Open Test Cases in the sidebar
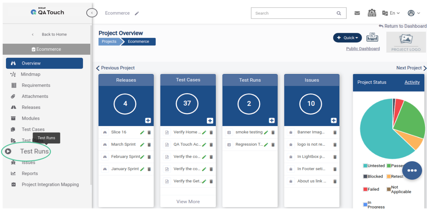 pos(33,129)
